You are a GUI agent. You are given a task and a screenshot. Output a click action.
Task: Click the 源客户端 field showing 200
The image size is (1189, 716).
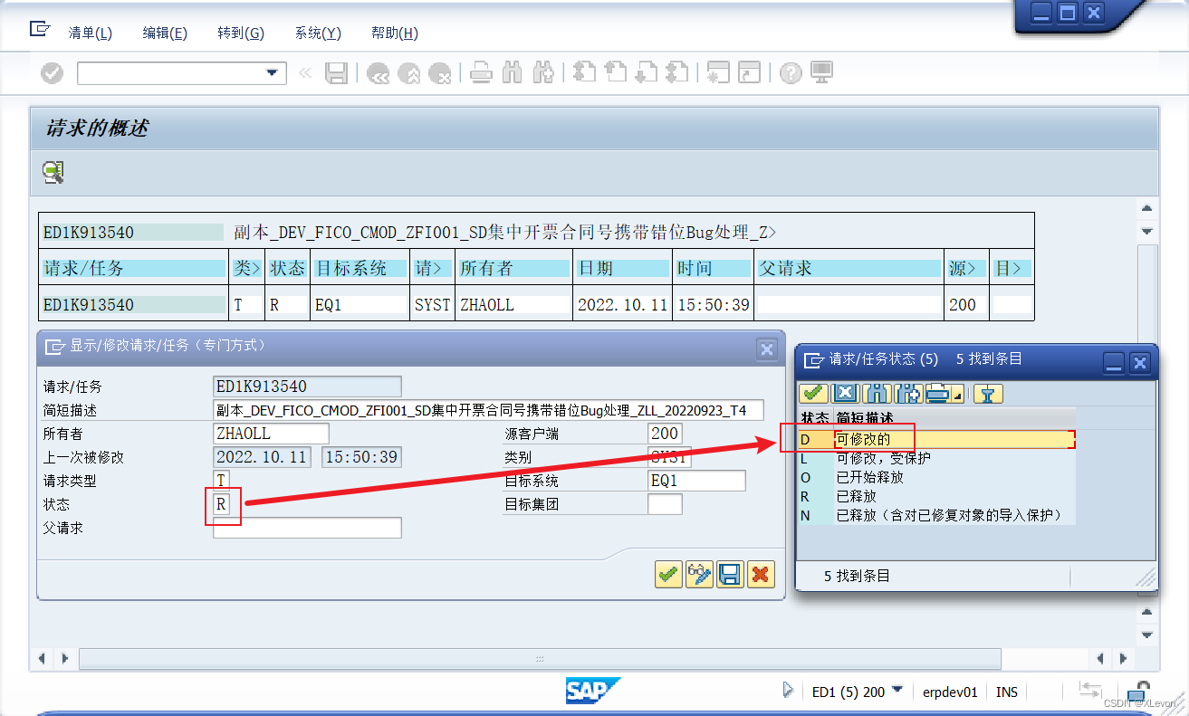click(x=665, y=434)
